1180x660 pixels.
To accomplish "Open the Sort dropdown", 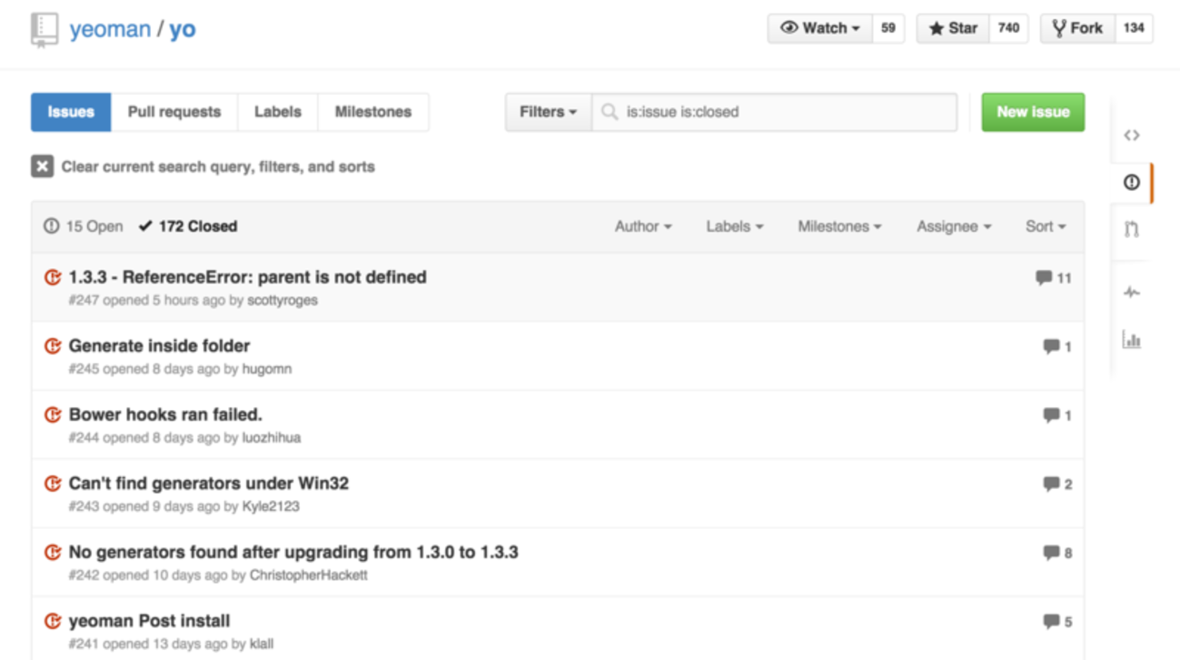I will pos(1046,226).
